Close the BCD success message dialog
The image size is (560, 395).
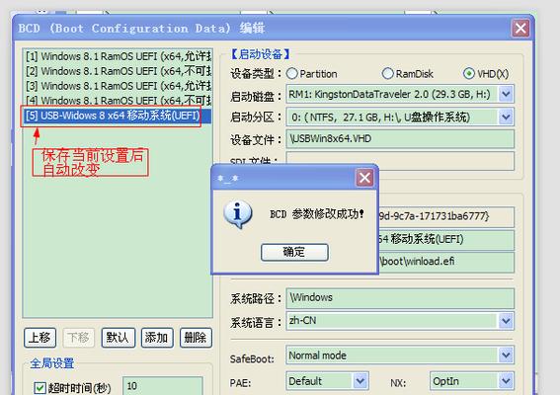(364, 178)
